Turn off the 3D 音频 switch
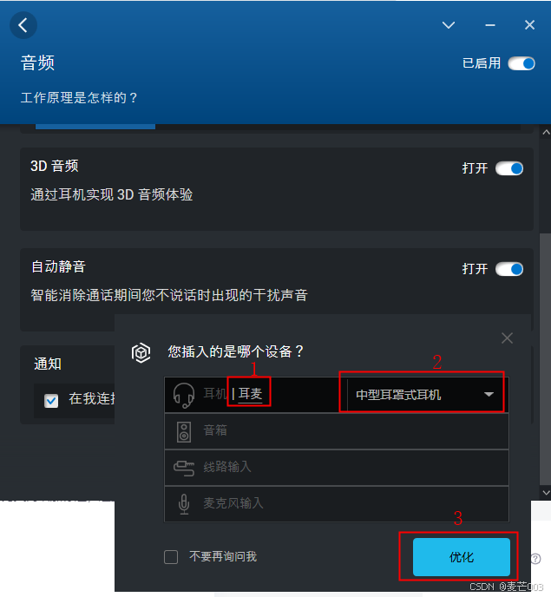This screenshot has width=551, height=597. tap(509, 168)
